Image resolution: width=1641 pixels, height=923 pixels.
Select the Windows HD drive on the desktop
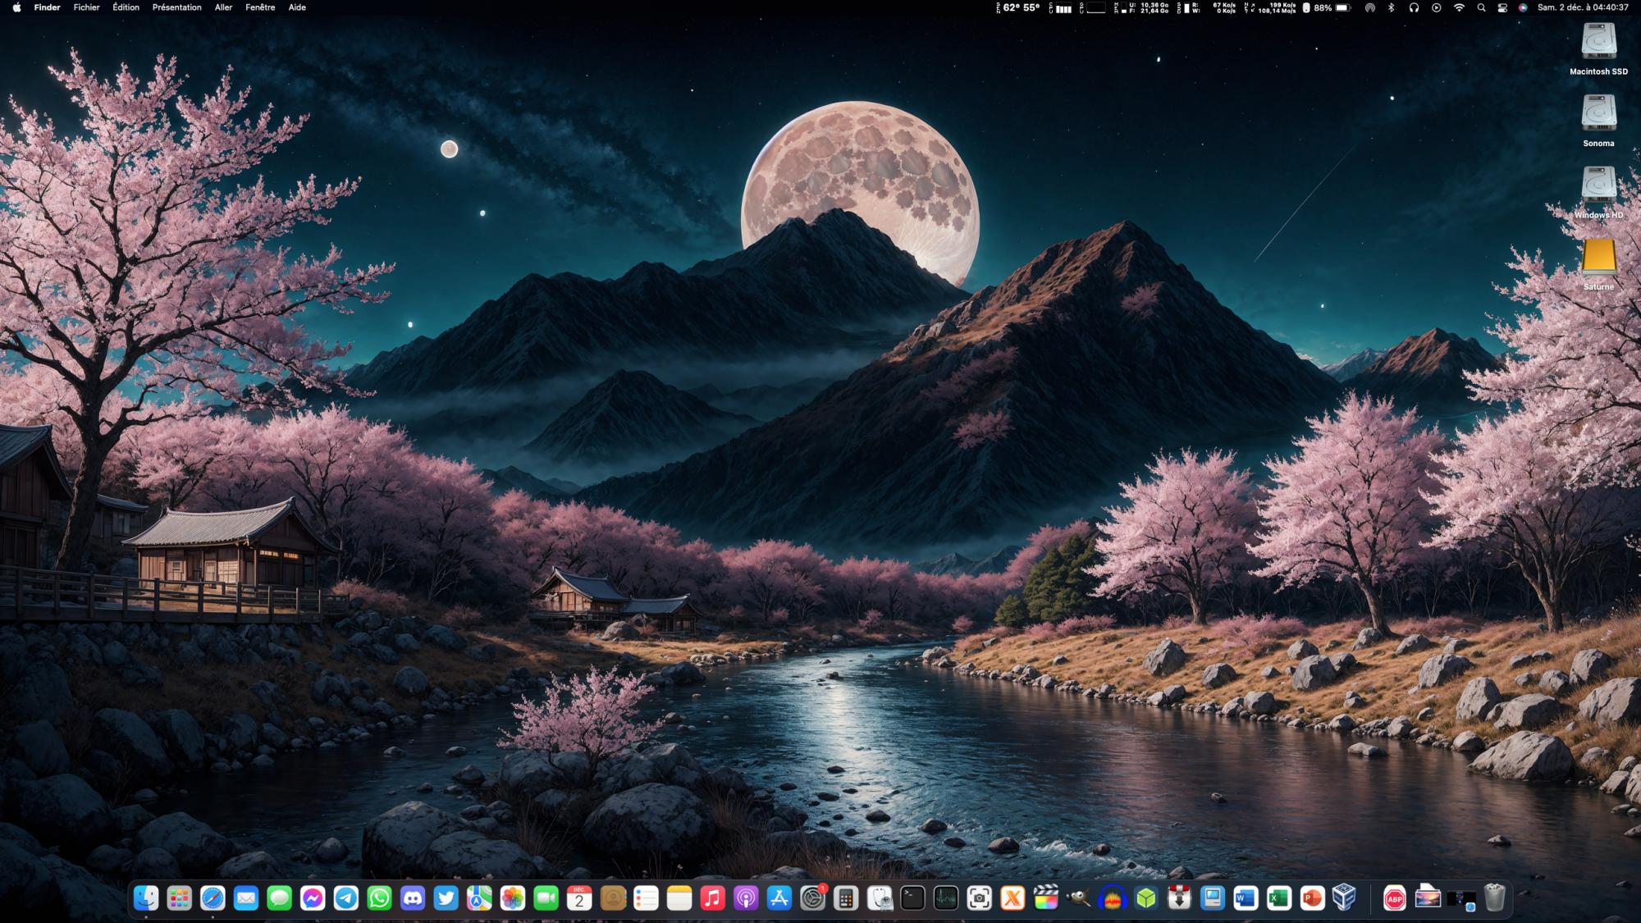1598,187
